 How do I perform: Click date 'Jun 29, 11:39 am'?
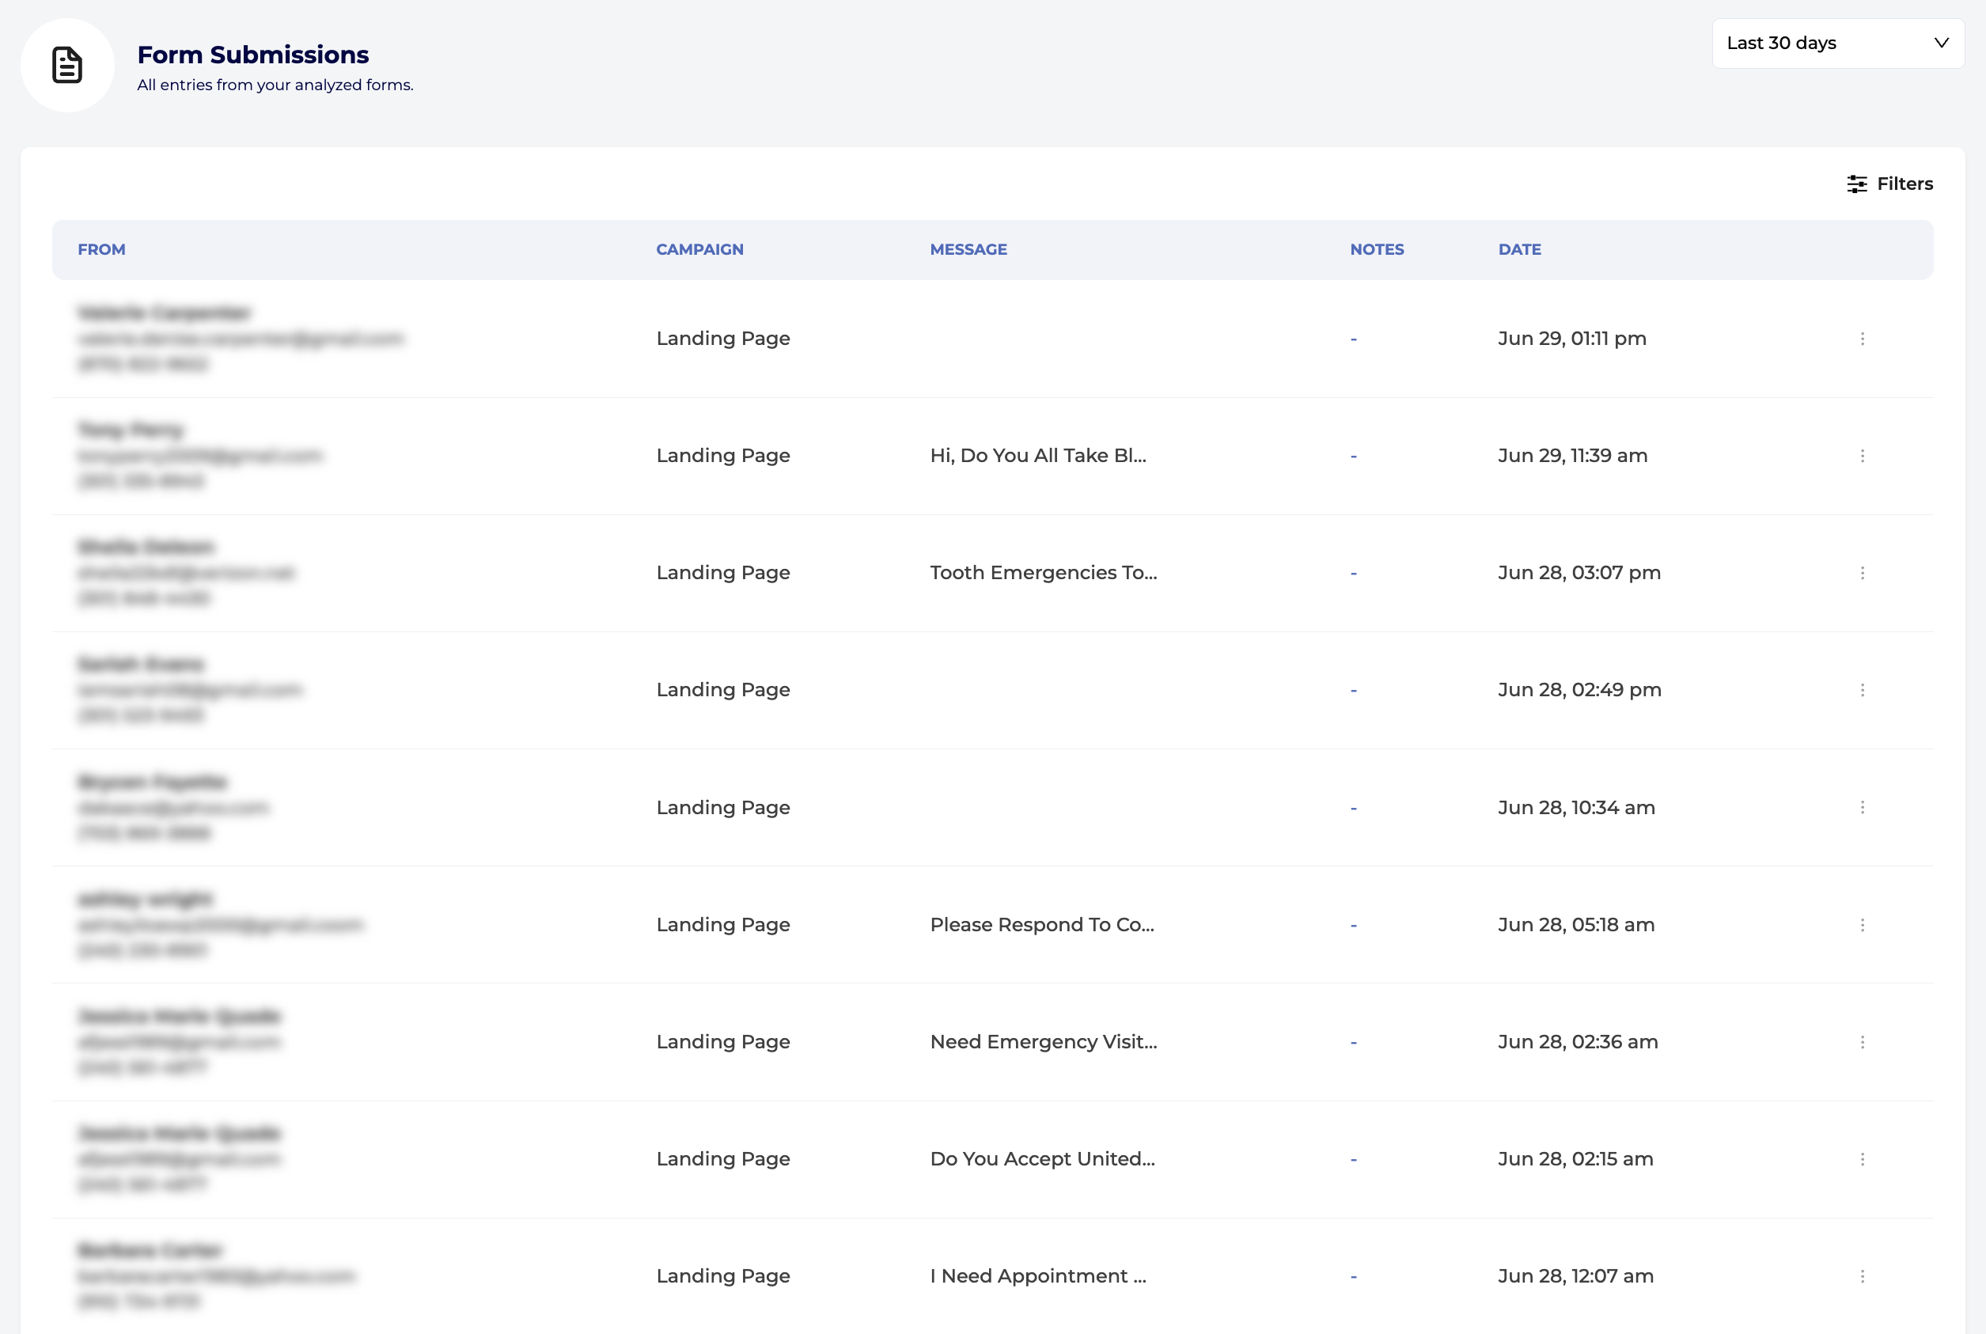coord(1573,456)
